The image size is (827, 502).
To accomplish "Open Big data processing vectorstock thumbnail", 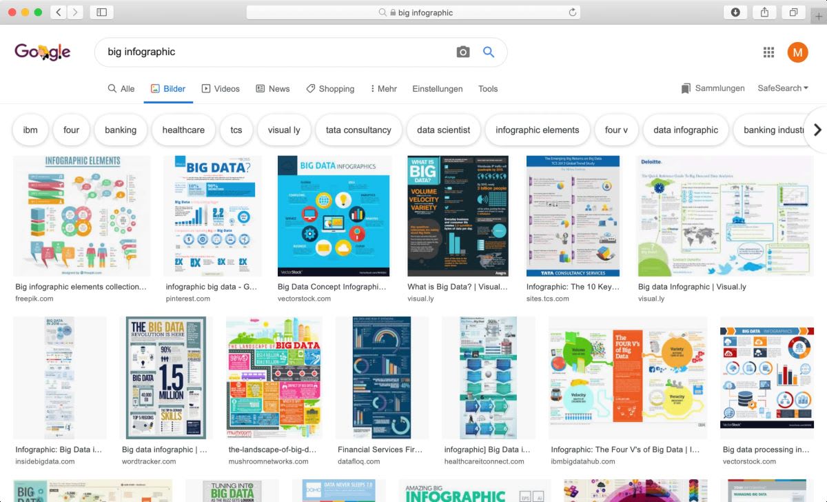I will point(766,378).
